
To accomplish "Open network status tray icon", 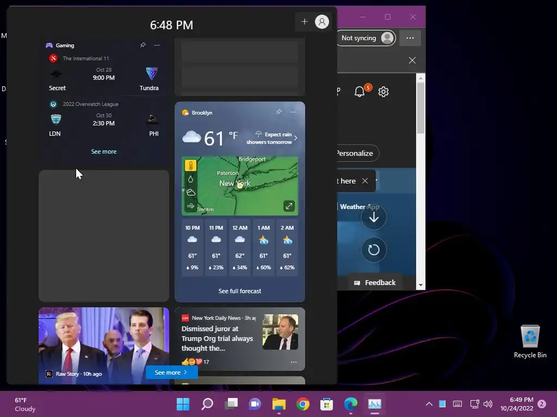I will (474, 404).
